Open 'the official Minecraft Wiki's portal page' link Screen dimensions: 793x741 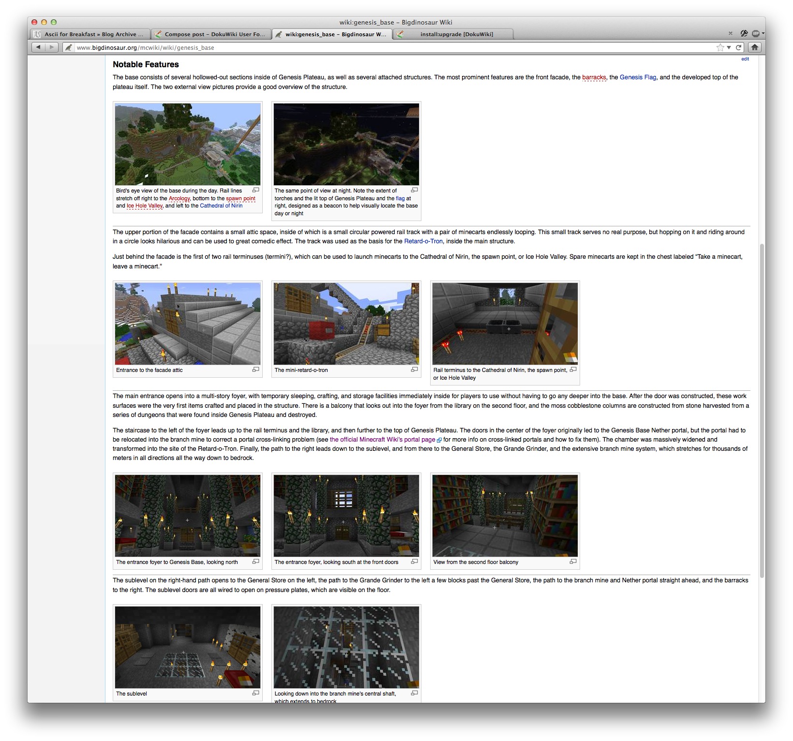tap(382, 440)
